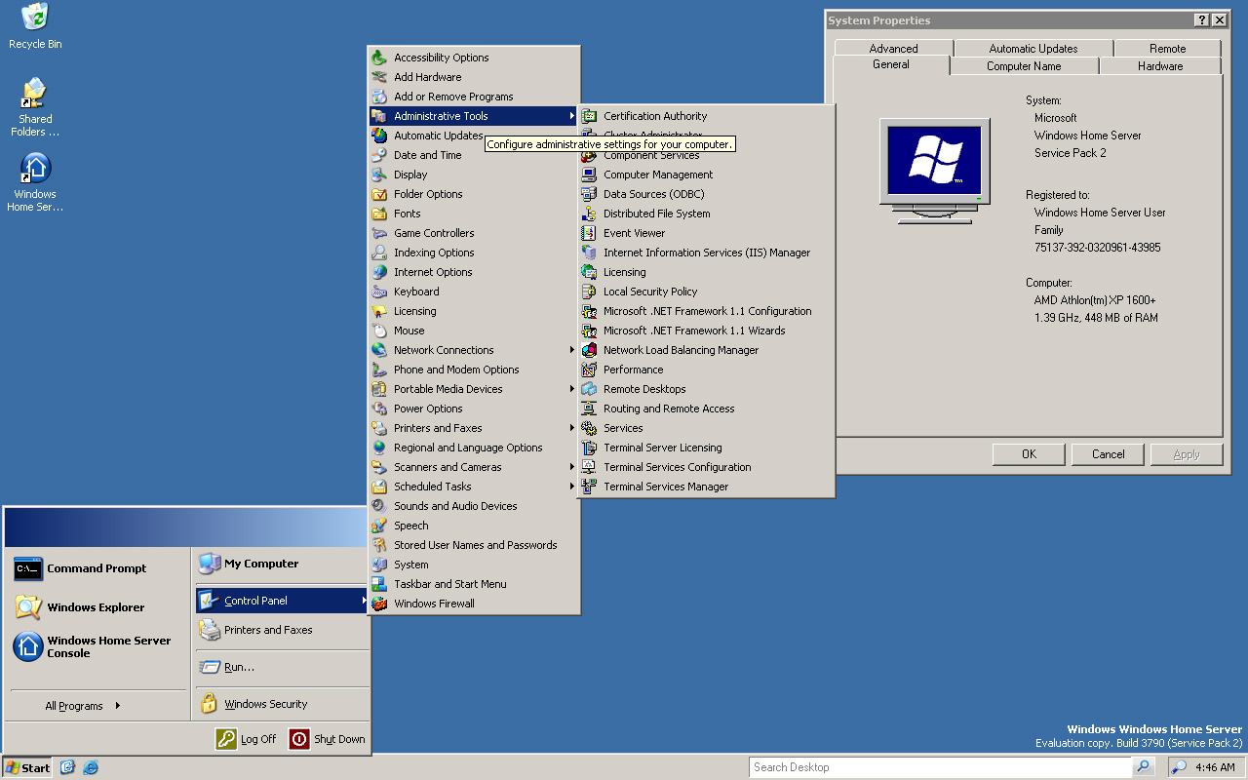Click the Shut Down button
Viewport: 1248px width, 780px height.
click(x=328, y=739)
